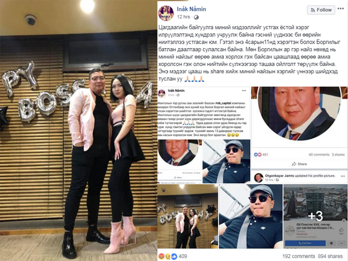Viewport: 348px width, 261px height.
Task: Open the +3 more photos thumbnail
Action: 315,216
